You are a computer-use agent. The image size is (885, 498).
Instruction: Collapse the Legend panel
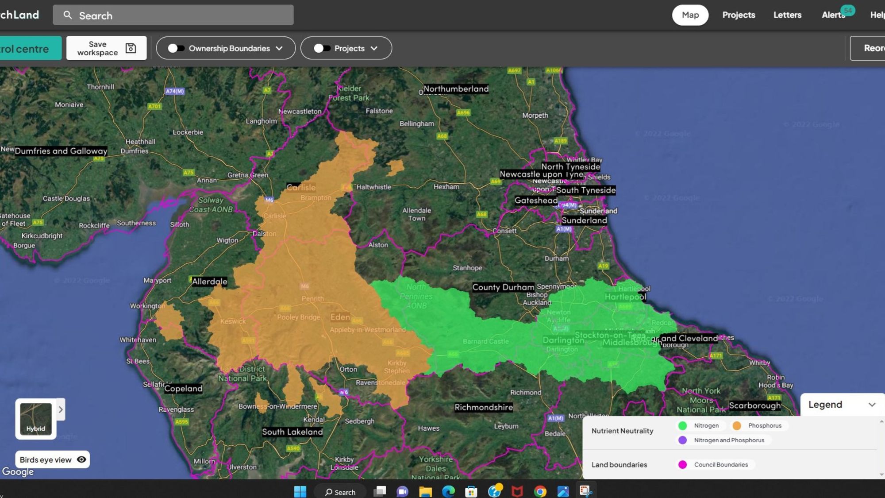(x=872, y=404)
